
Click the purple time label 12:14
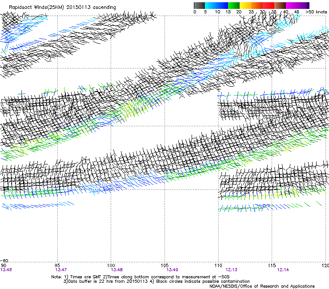283,270
